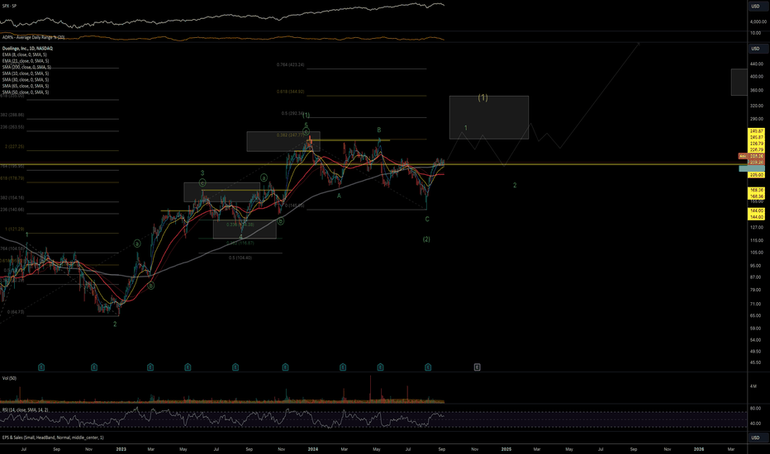
Task: Select the SMA (65, close) indicator legend
Action: click(26, 86)
